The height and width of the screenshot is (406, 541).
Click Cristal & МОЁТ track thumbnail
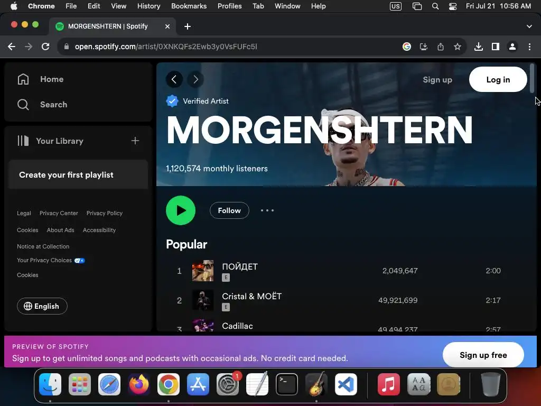coord(203,300)
